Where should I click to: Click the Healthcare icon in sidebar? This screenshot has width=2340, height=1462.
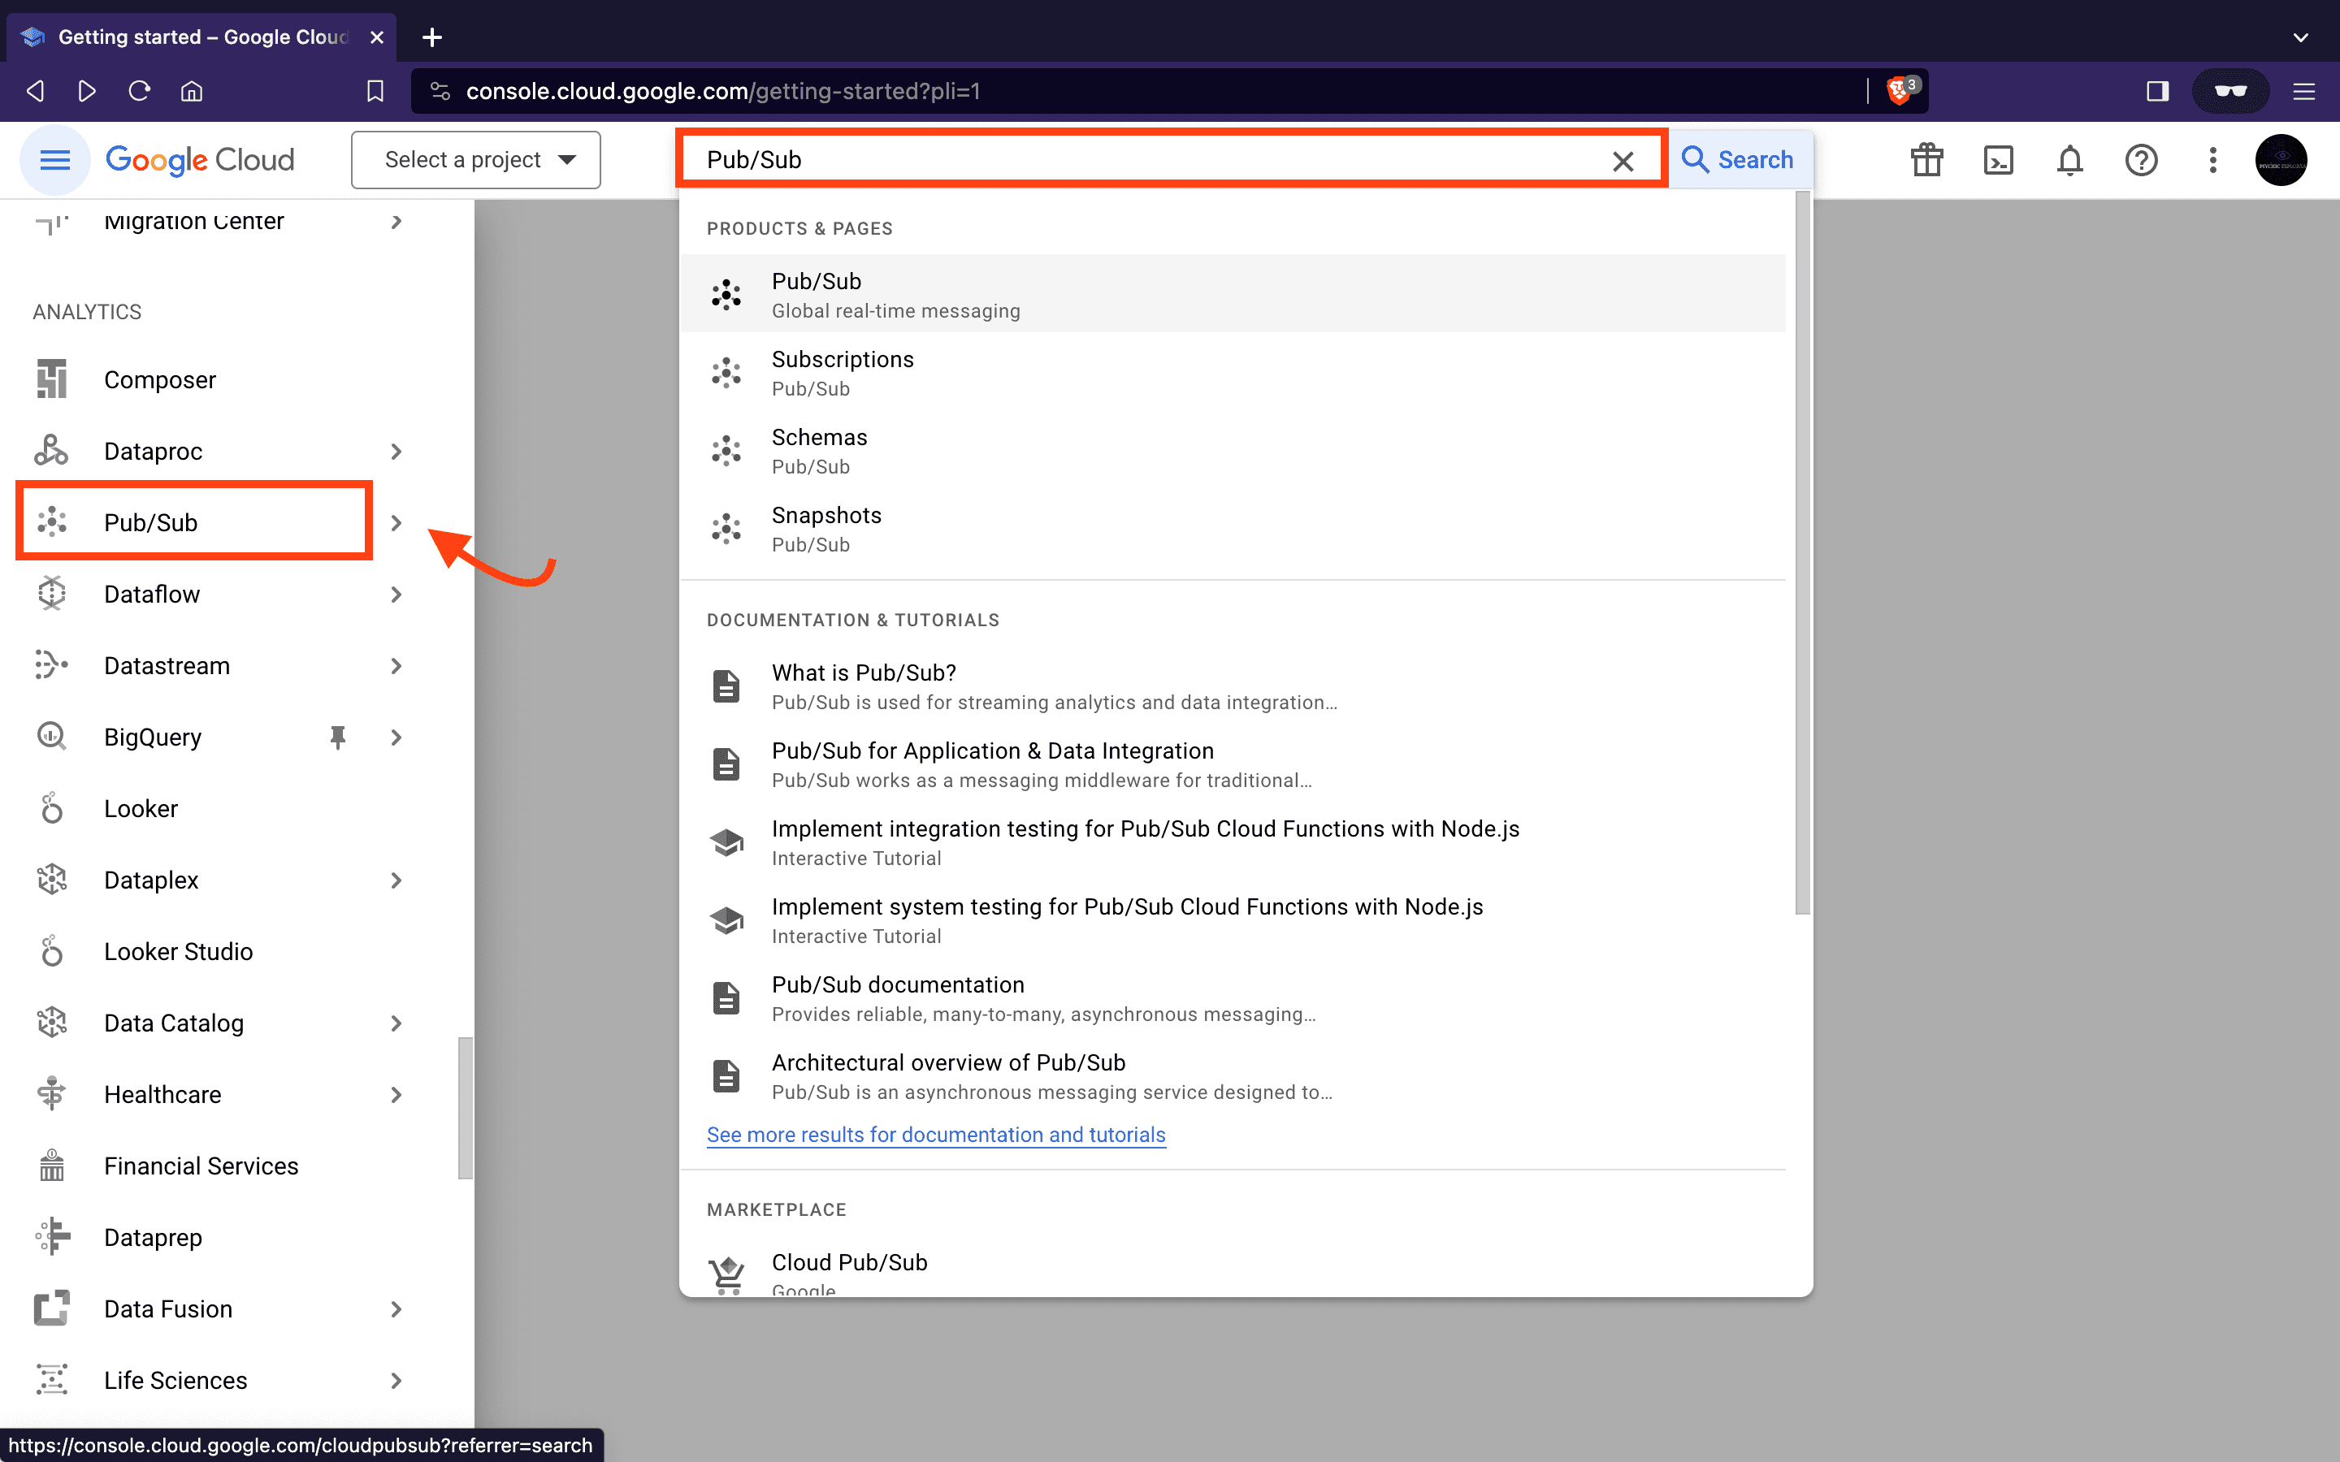(x=52, y=1095)
